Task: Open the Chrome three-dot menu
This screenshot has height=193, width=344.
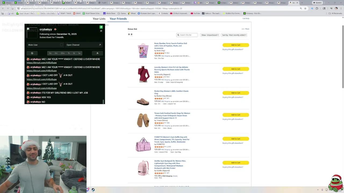Action: pos(341,8)
